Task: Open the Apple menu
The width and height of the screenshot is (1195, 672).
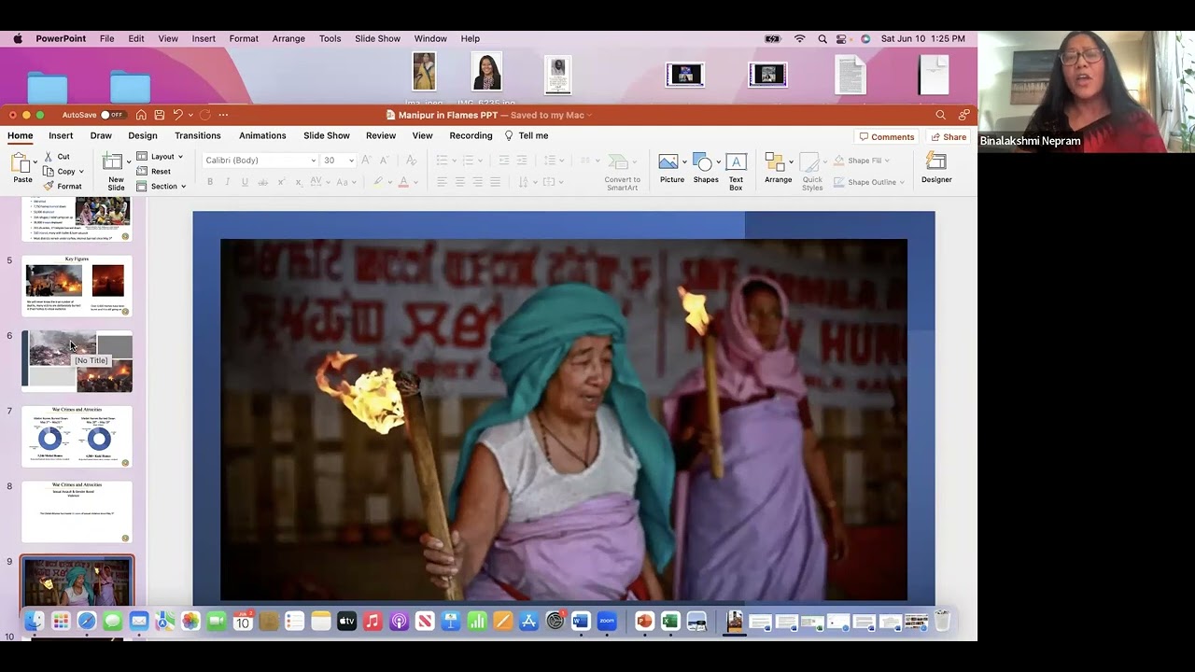Action: (x=17, y=38)
